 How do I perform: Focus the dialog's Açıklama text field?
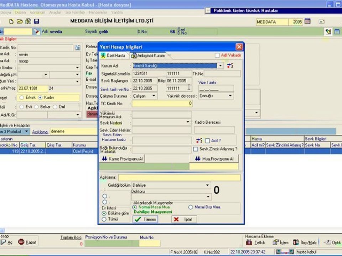coord(179,177)
